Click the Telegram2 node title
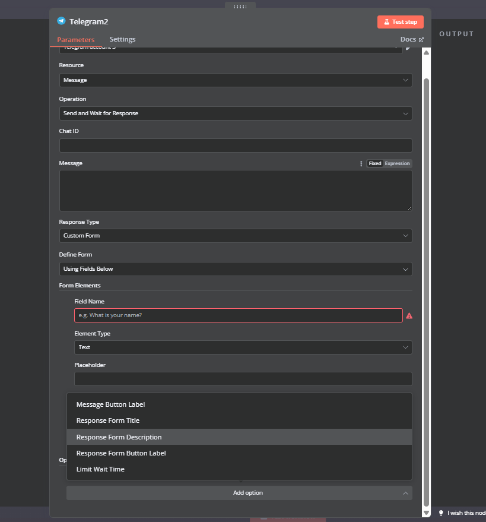Image resolution: width=486 pixels, height=522 pixels. 89,21
